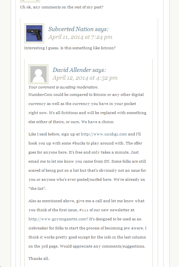The width and height of the screenshot is (179, 267).
Task: Click the paragraph starting 'Like I said before'
Action: [87, 161]
